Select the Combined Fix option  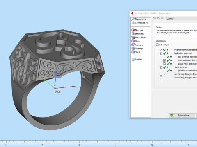(140, 23)
